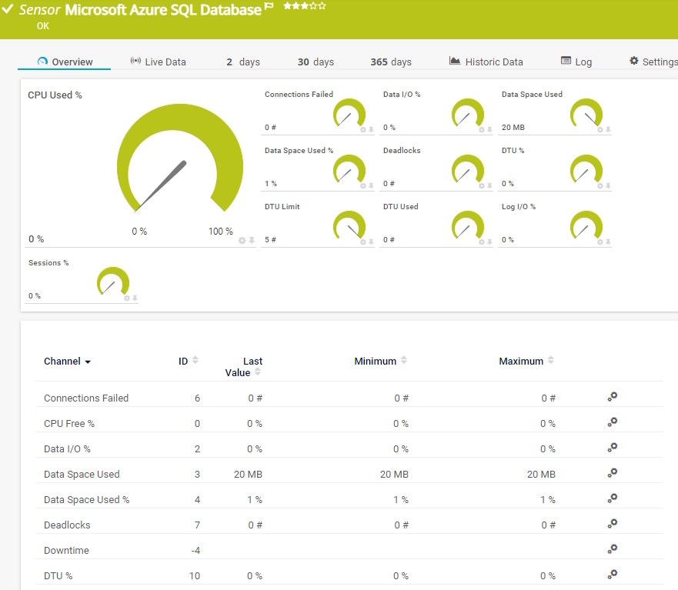Switch to the Live Data tab
This screenshot has width=678, height=590.
pyautogui.click(x=158, y=62)
